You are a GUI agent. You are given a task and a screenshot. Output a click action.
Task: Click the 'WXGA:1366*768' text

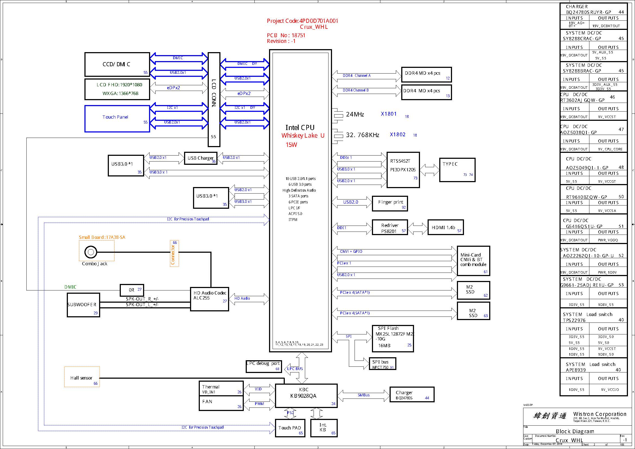(120, 93)
